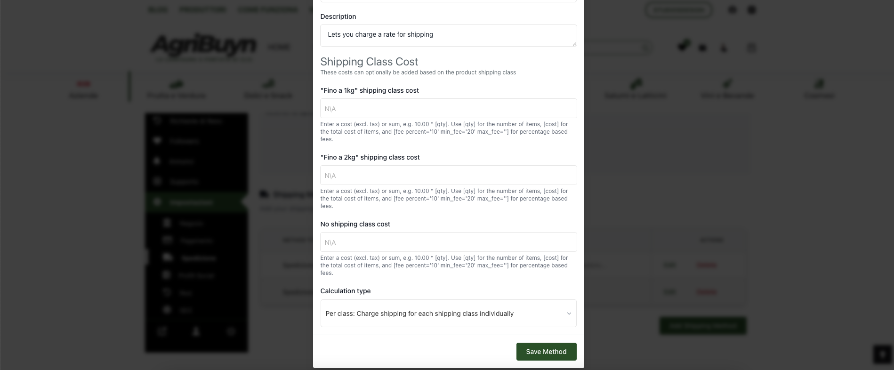Click the "Fino a 1kg" cost field
Image resolution: width=894 pixels, height=370 pixels.
pos(448,108)
